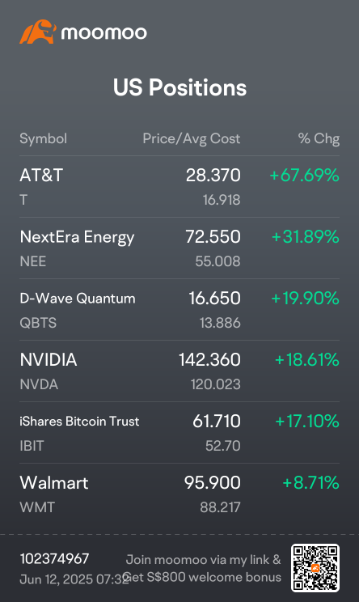Click the Join moomoo welcome bonus text

click(x=202, y=568)
